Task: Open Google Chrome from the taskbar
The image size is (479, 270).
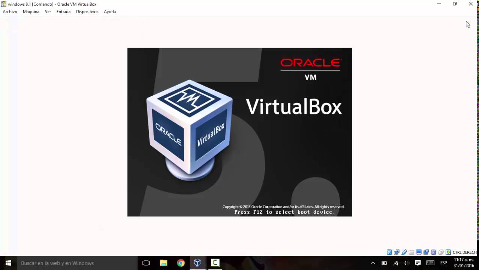Action: 181,263
